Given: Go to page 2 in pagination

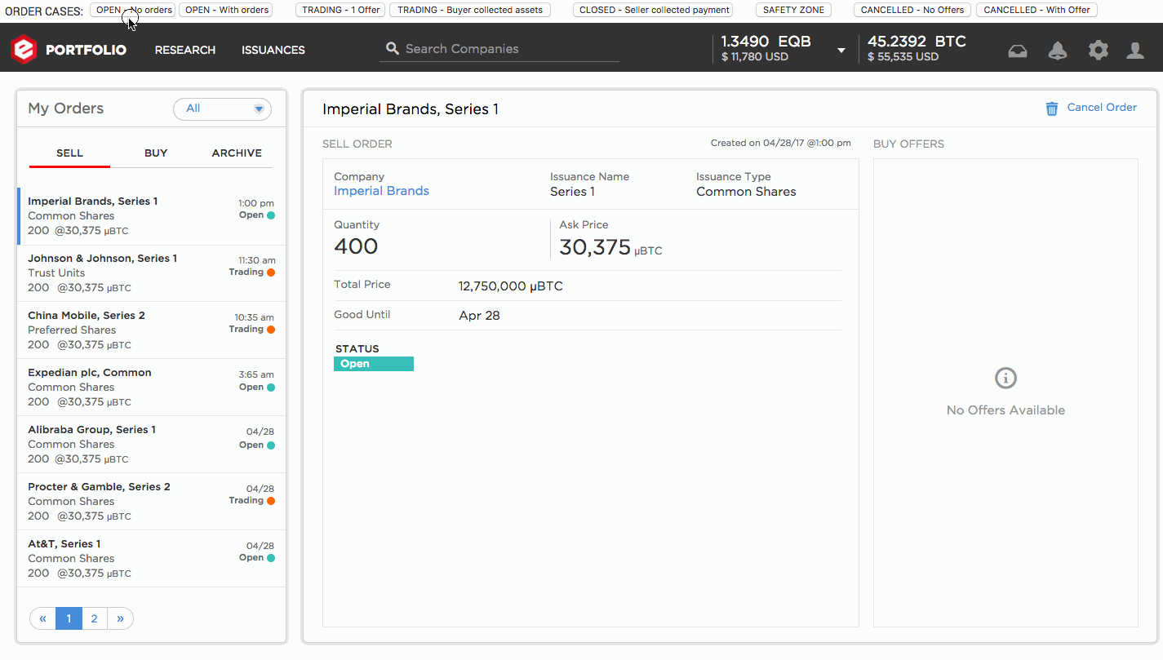Looking at the screenshot, I should pos(94,618).
